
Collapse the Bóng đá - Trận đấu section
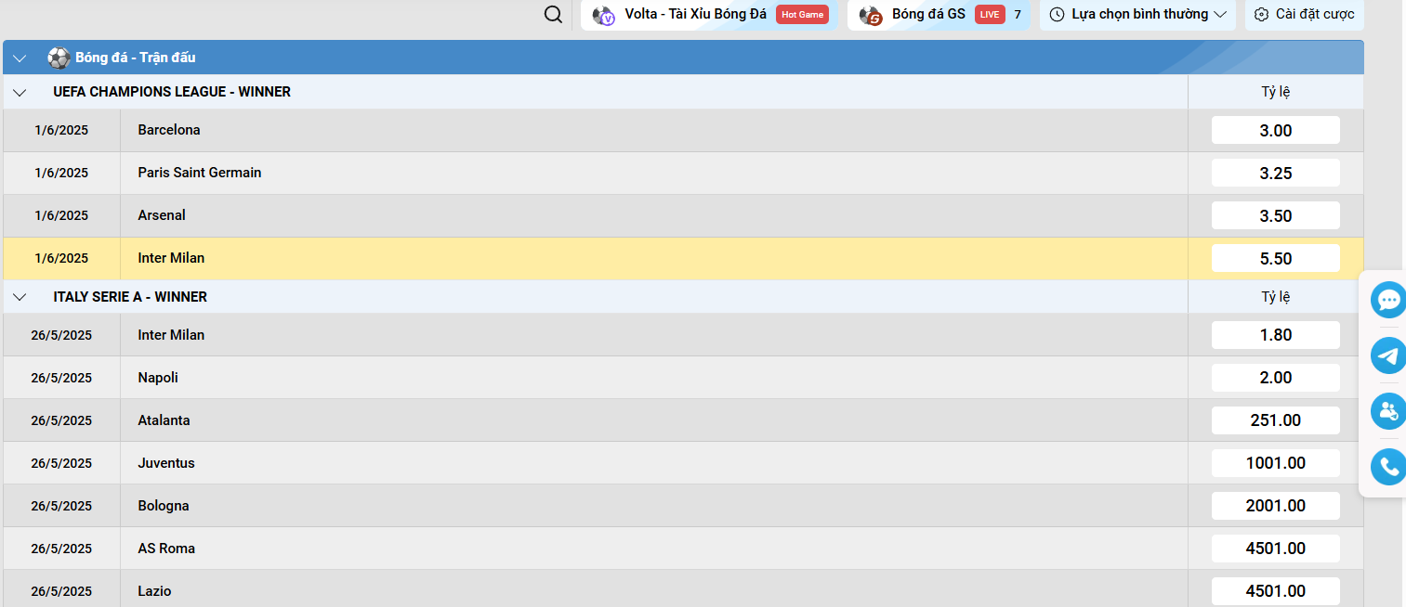click(20, 58)
